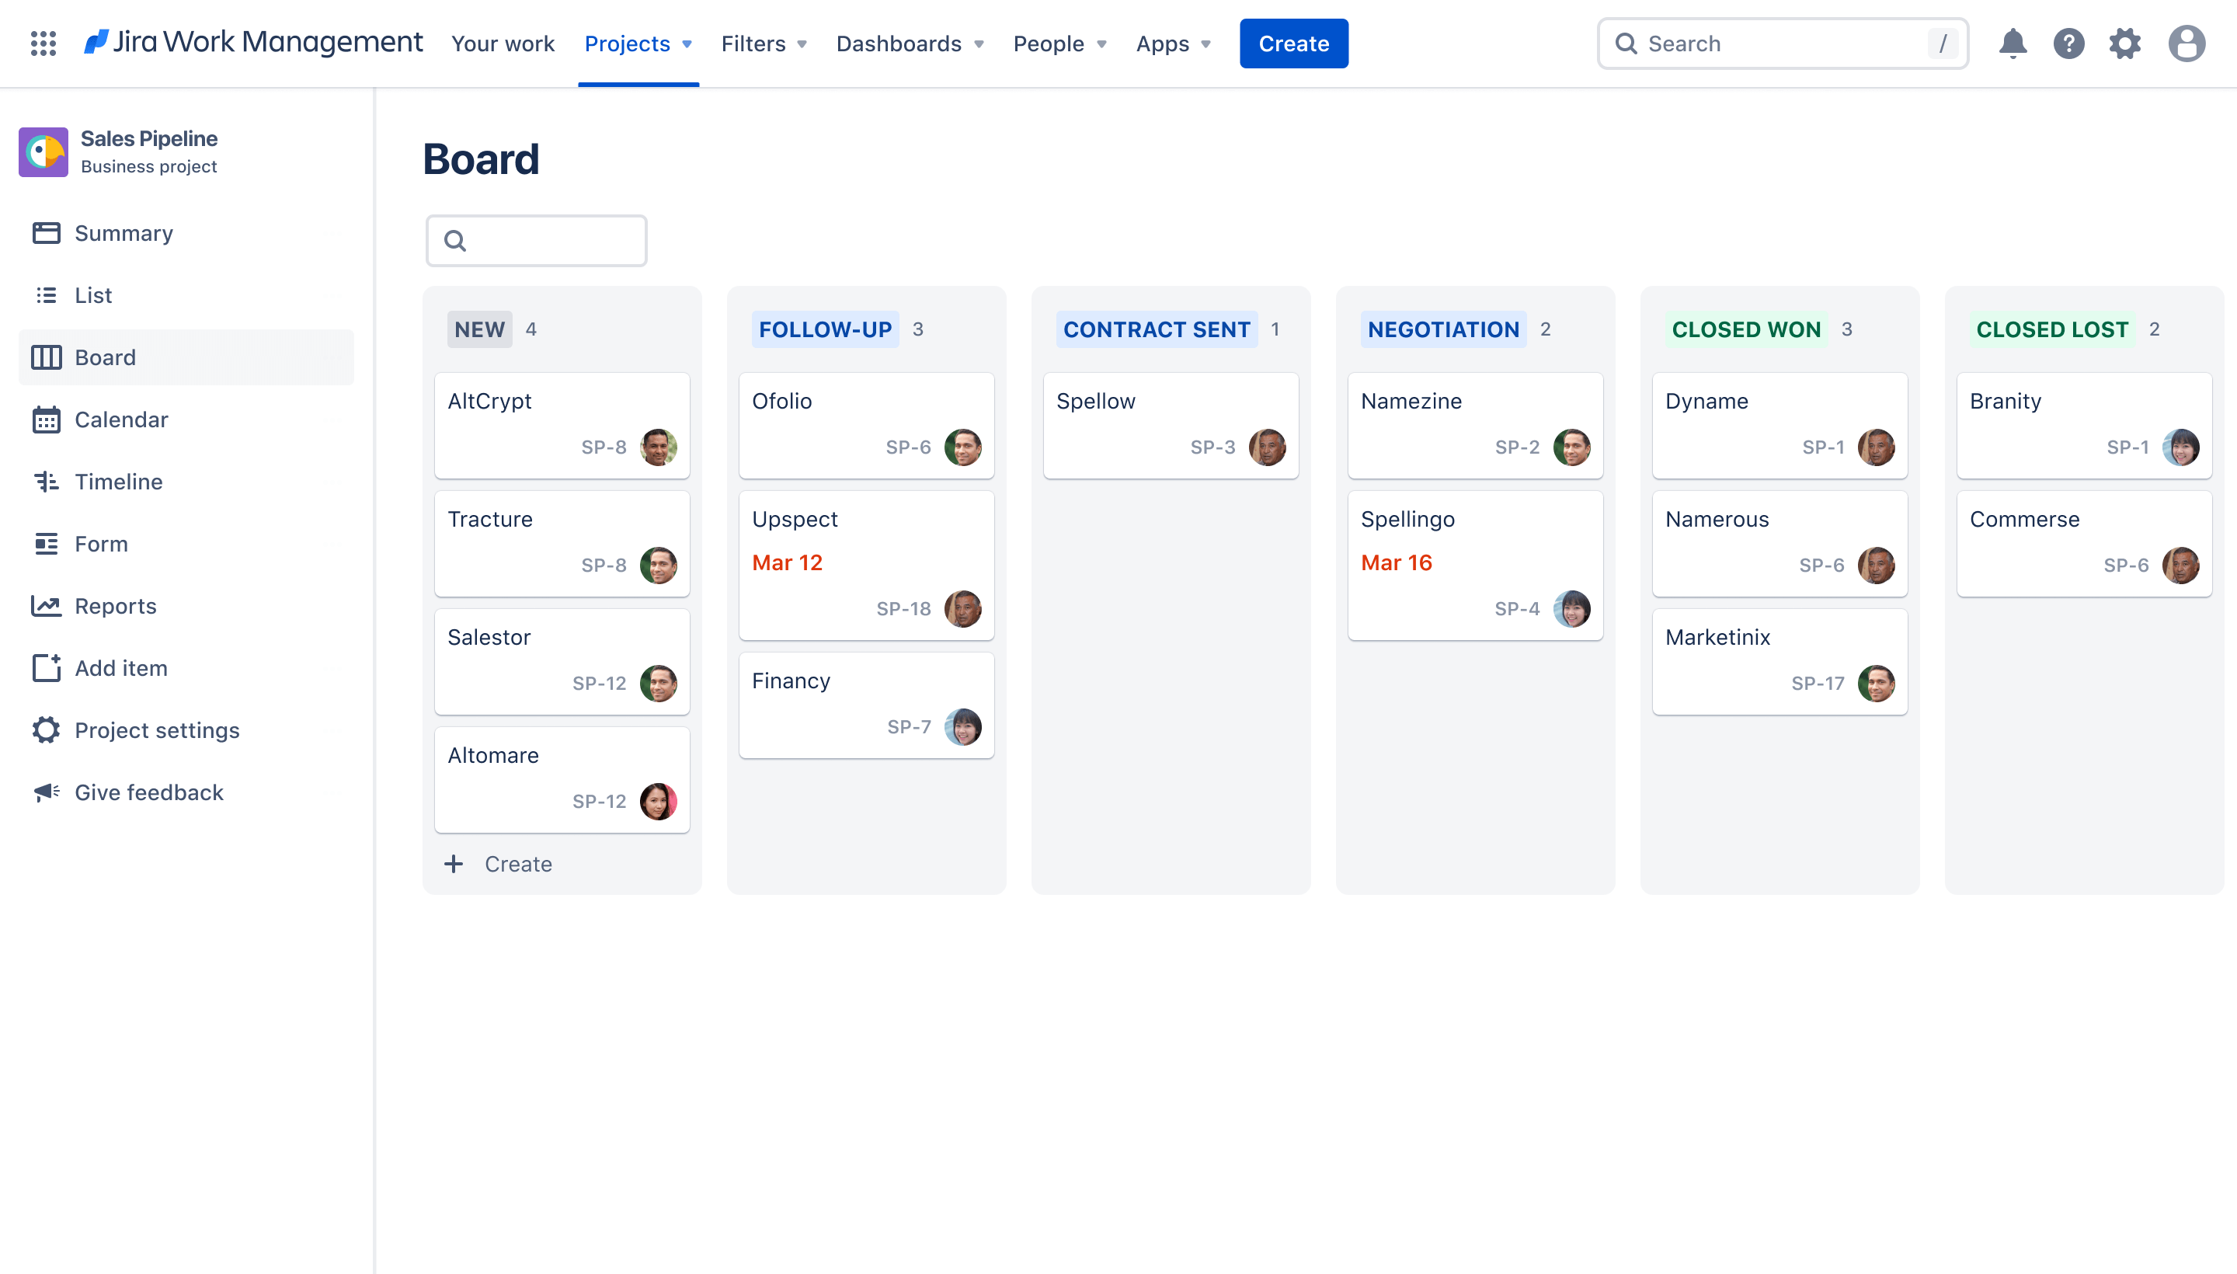Click the Create button

click(1293, 43)
